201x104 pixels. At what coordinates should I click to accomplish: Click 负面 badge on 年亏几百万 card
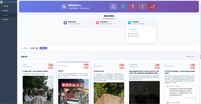(x=192, y=68)
